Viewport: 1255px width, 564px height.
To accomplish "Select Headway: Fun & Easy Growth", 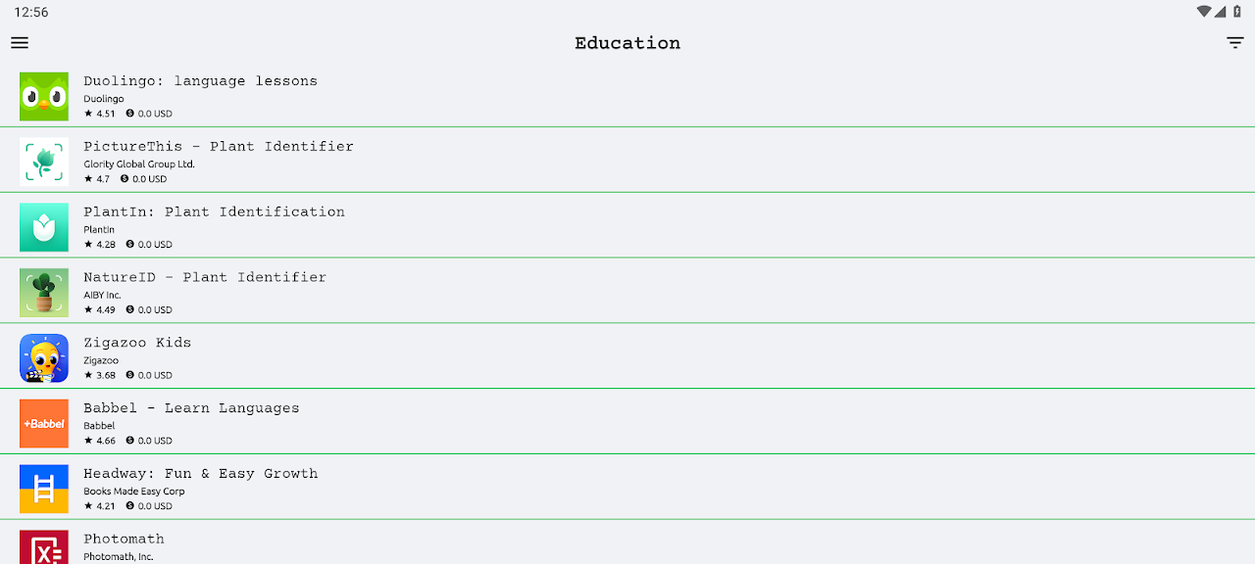I will coord(200,474).
